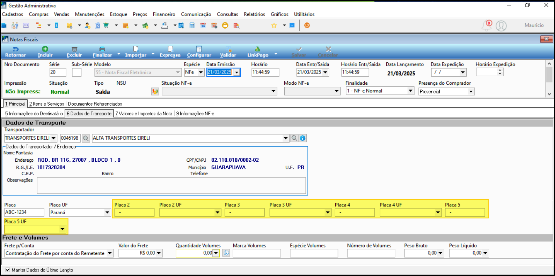Toggle Manter Dados do Último Lanço checkbox
The image size is (555, 276).
[8, 270]
